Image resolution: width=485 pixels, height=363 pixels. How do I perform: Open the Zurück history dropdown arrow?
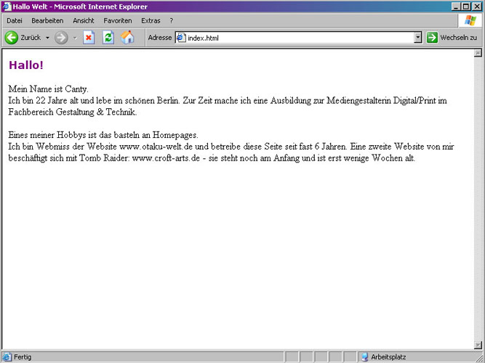(x=47, y=38)
